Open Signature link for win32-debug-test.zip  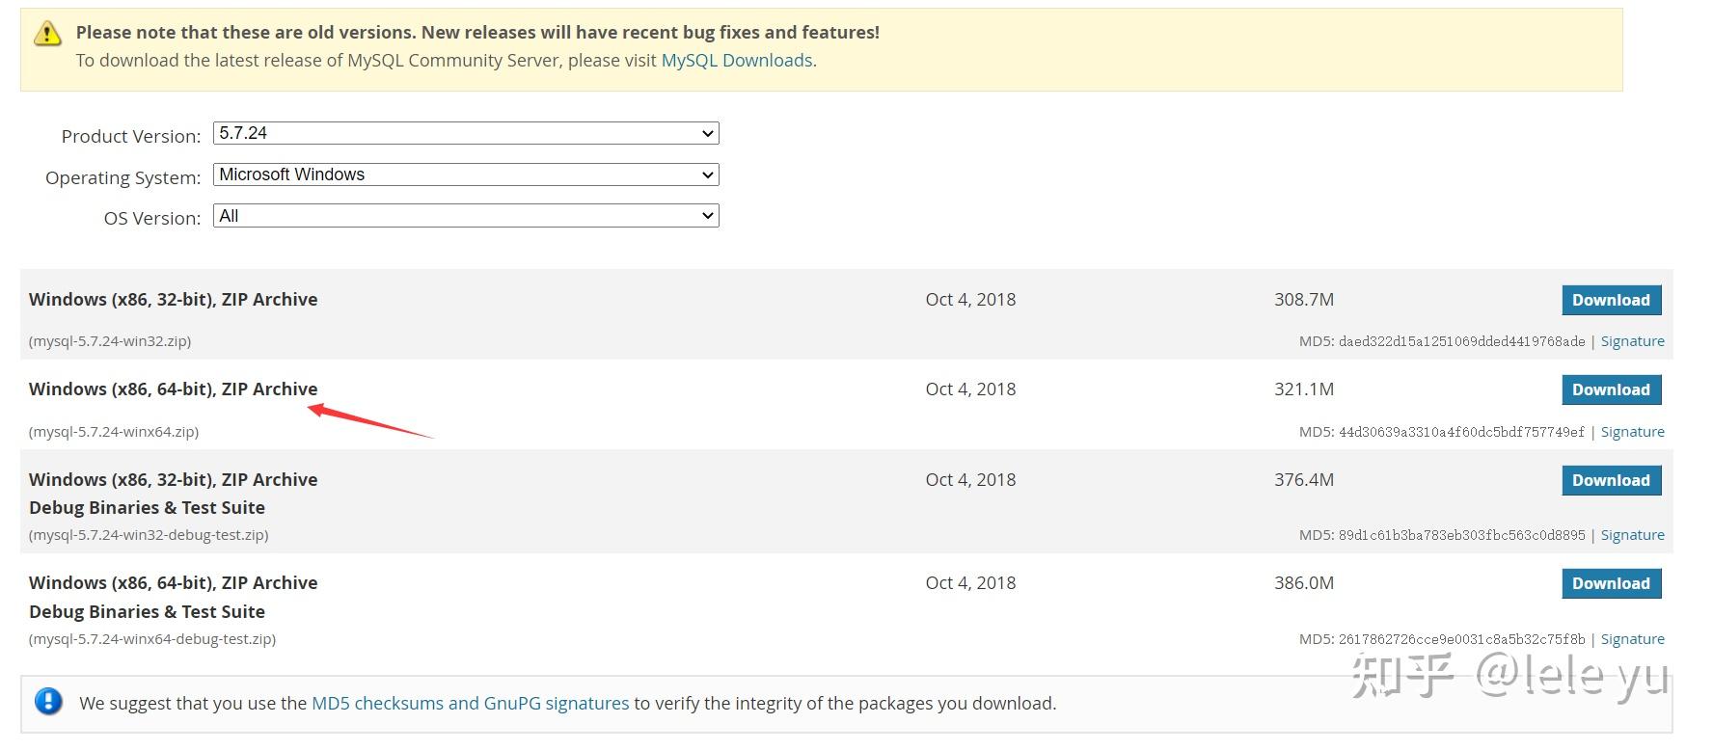[1632, 535]
